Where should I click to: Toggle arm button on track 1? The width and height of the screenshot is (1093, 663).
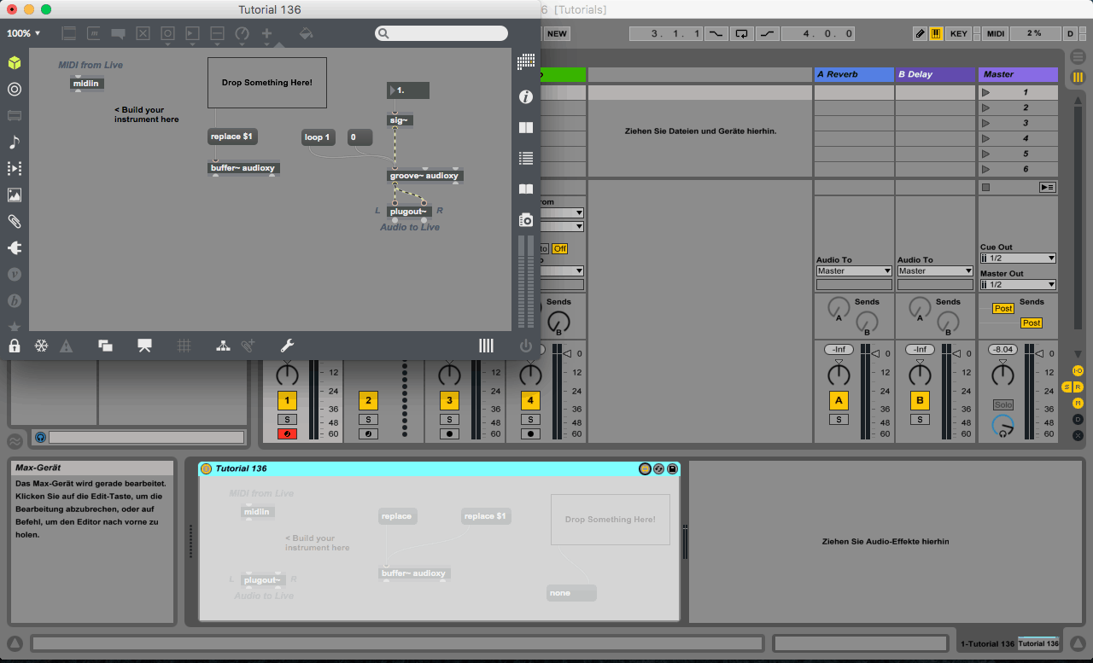point(287,434)
